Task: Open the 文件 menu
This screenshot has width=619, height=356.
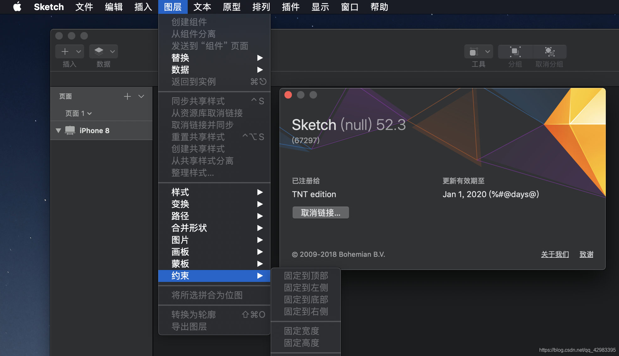Action: [x=84, y=7]
